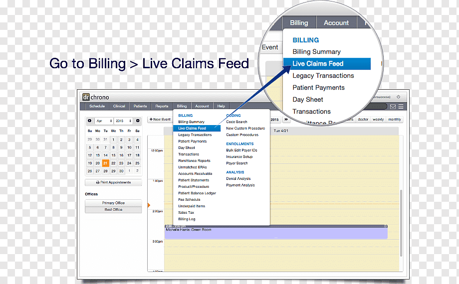The height and width of the screenshot is (284, 459).
Task: Switch to weekly view
Action: point(378,120)
